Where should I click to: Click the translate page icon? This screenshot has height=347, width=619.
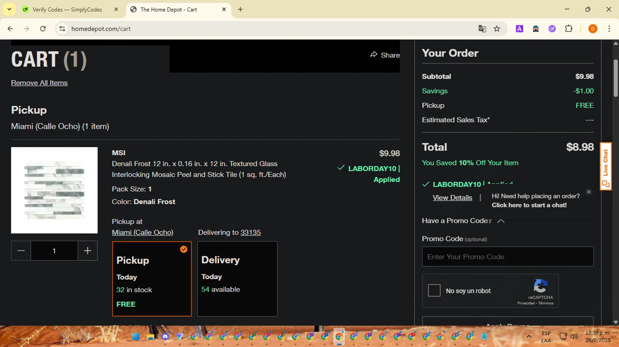pos(482,29)
